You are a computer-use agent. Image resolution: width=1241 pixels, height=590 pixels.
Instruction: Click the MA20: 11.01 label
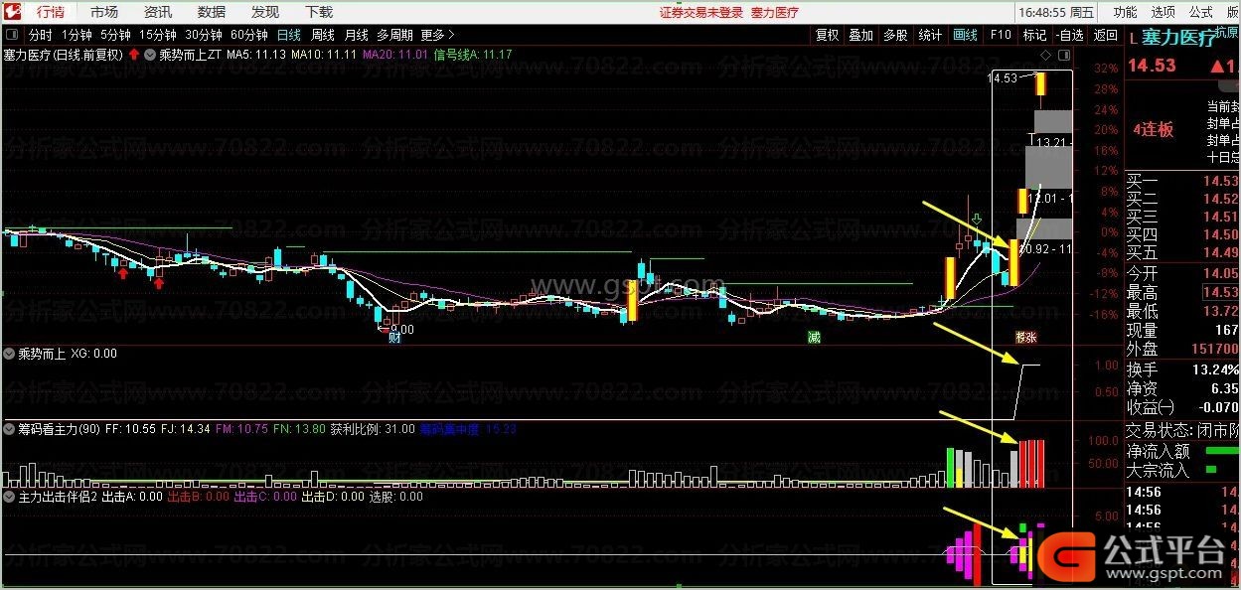pyautogui.click(x=394, y=55)
